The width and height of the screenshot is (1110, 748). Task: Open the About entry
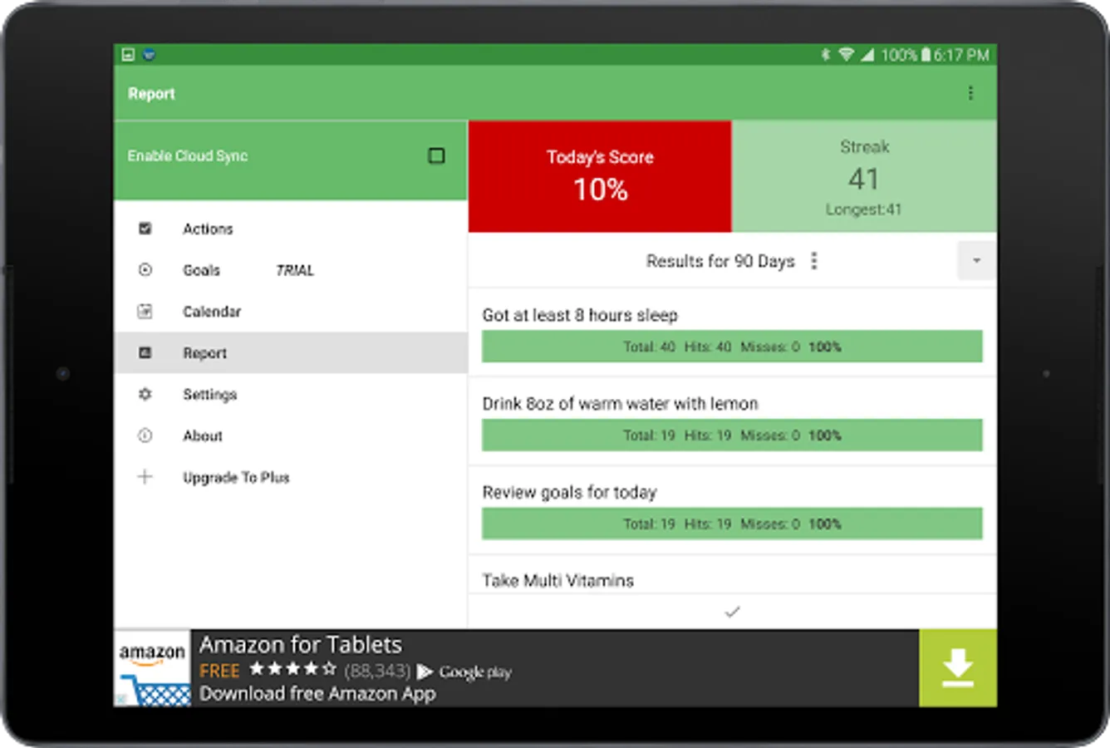pos(291,436)
